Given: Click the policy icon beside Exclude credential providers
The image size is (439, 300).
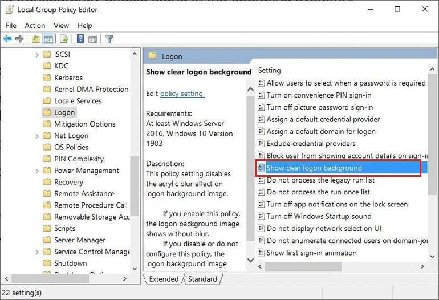Looking at the screenshot, I should 261,143.
